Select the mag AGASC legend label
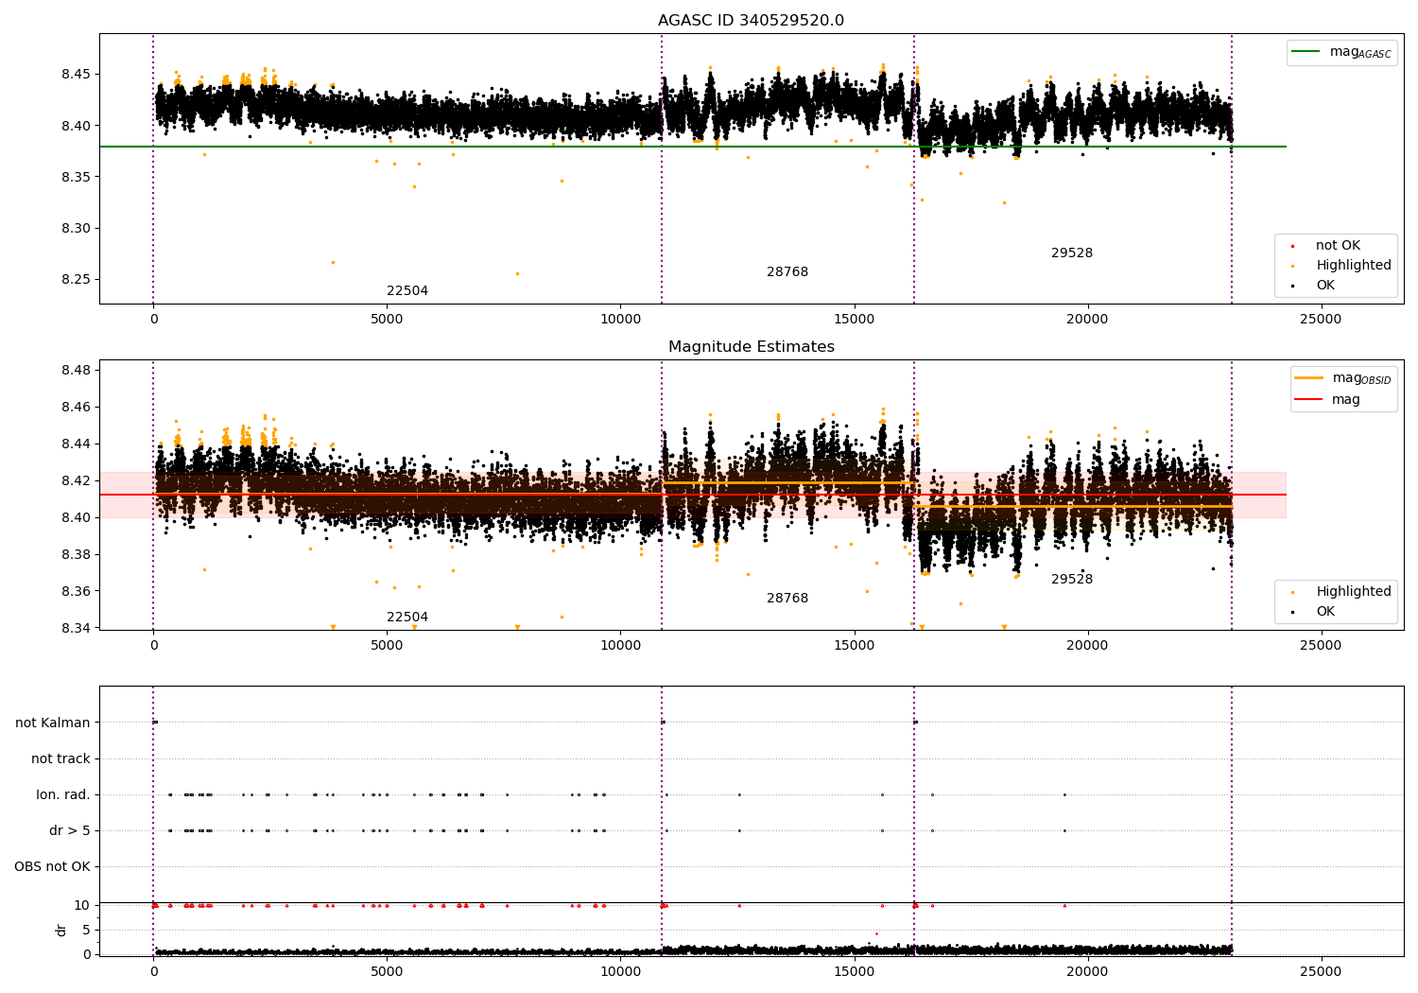 [1360, 52]
